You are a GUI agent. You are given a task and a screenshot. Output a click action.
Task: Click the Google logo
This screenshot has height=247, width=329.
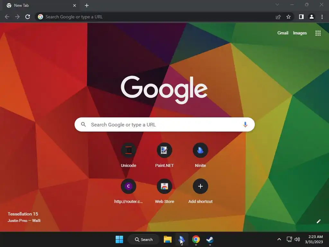point(164,90)
